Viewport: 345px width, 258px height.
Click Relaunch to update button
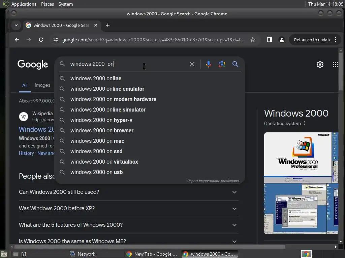pos(313,40)
